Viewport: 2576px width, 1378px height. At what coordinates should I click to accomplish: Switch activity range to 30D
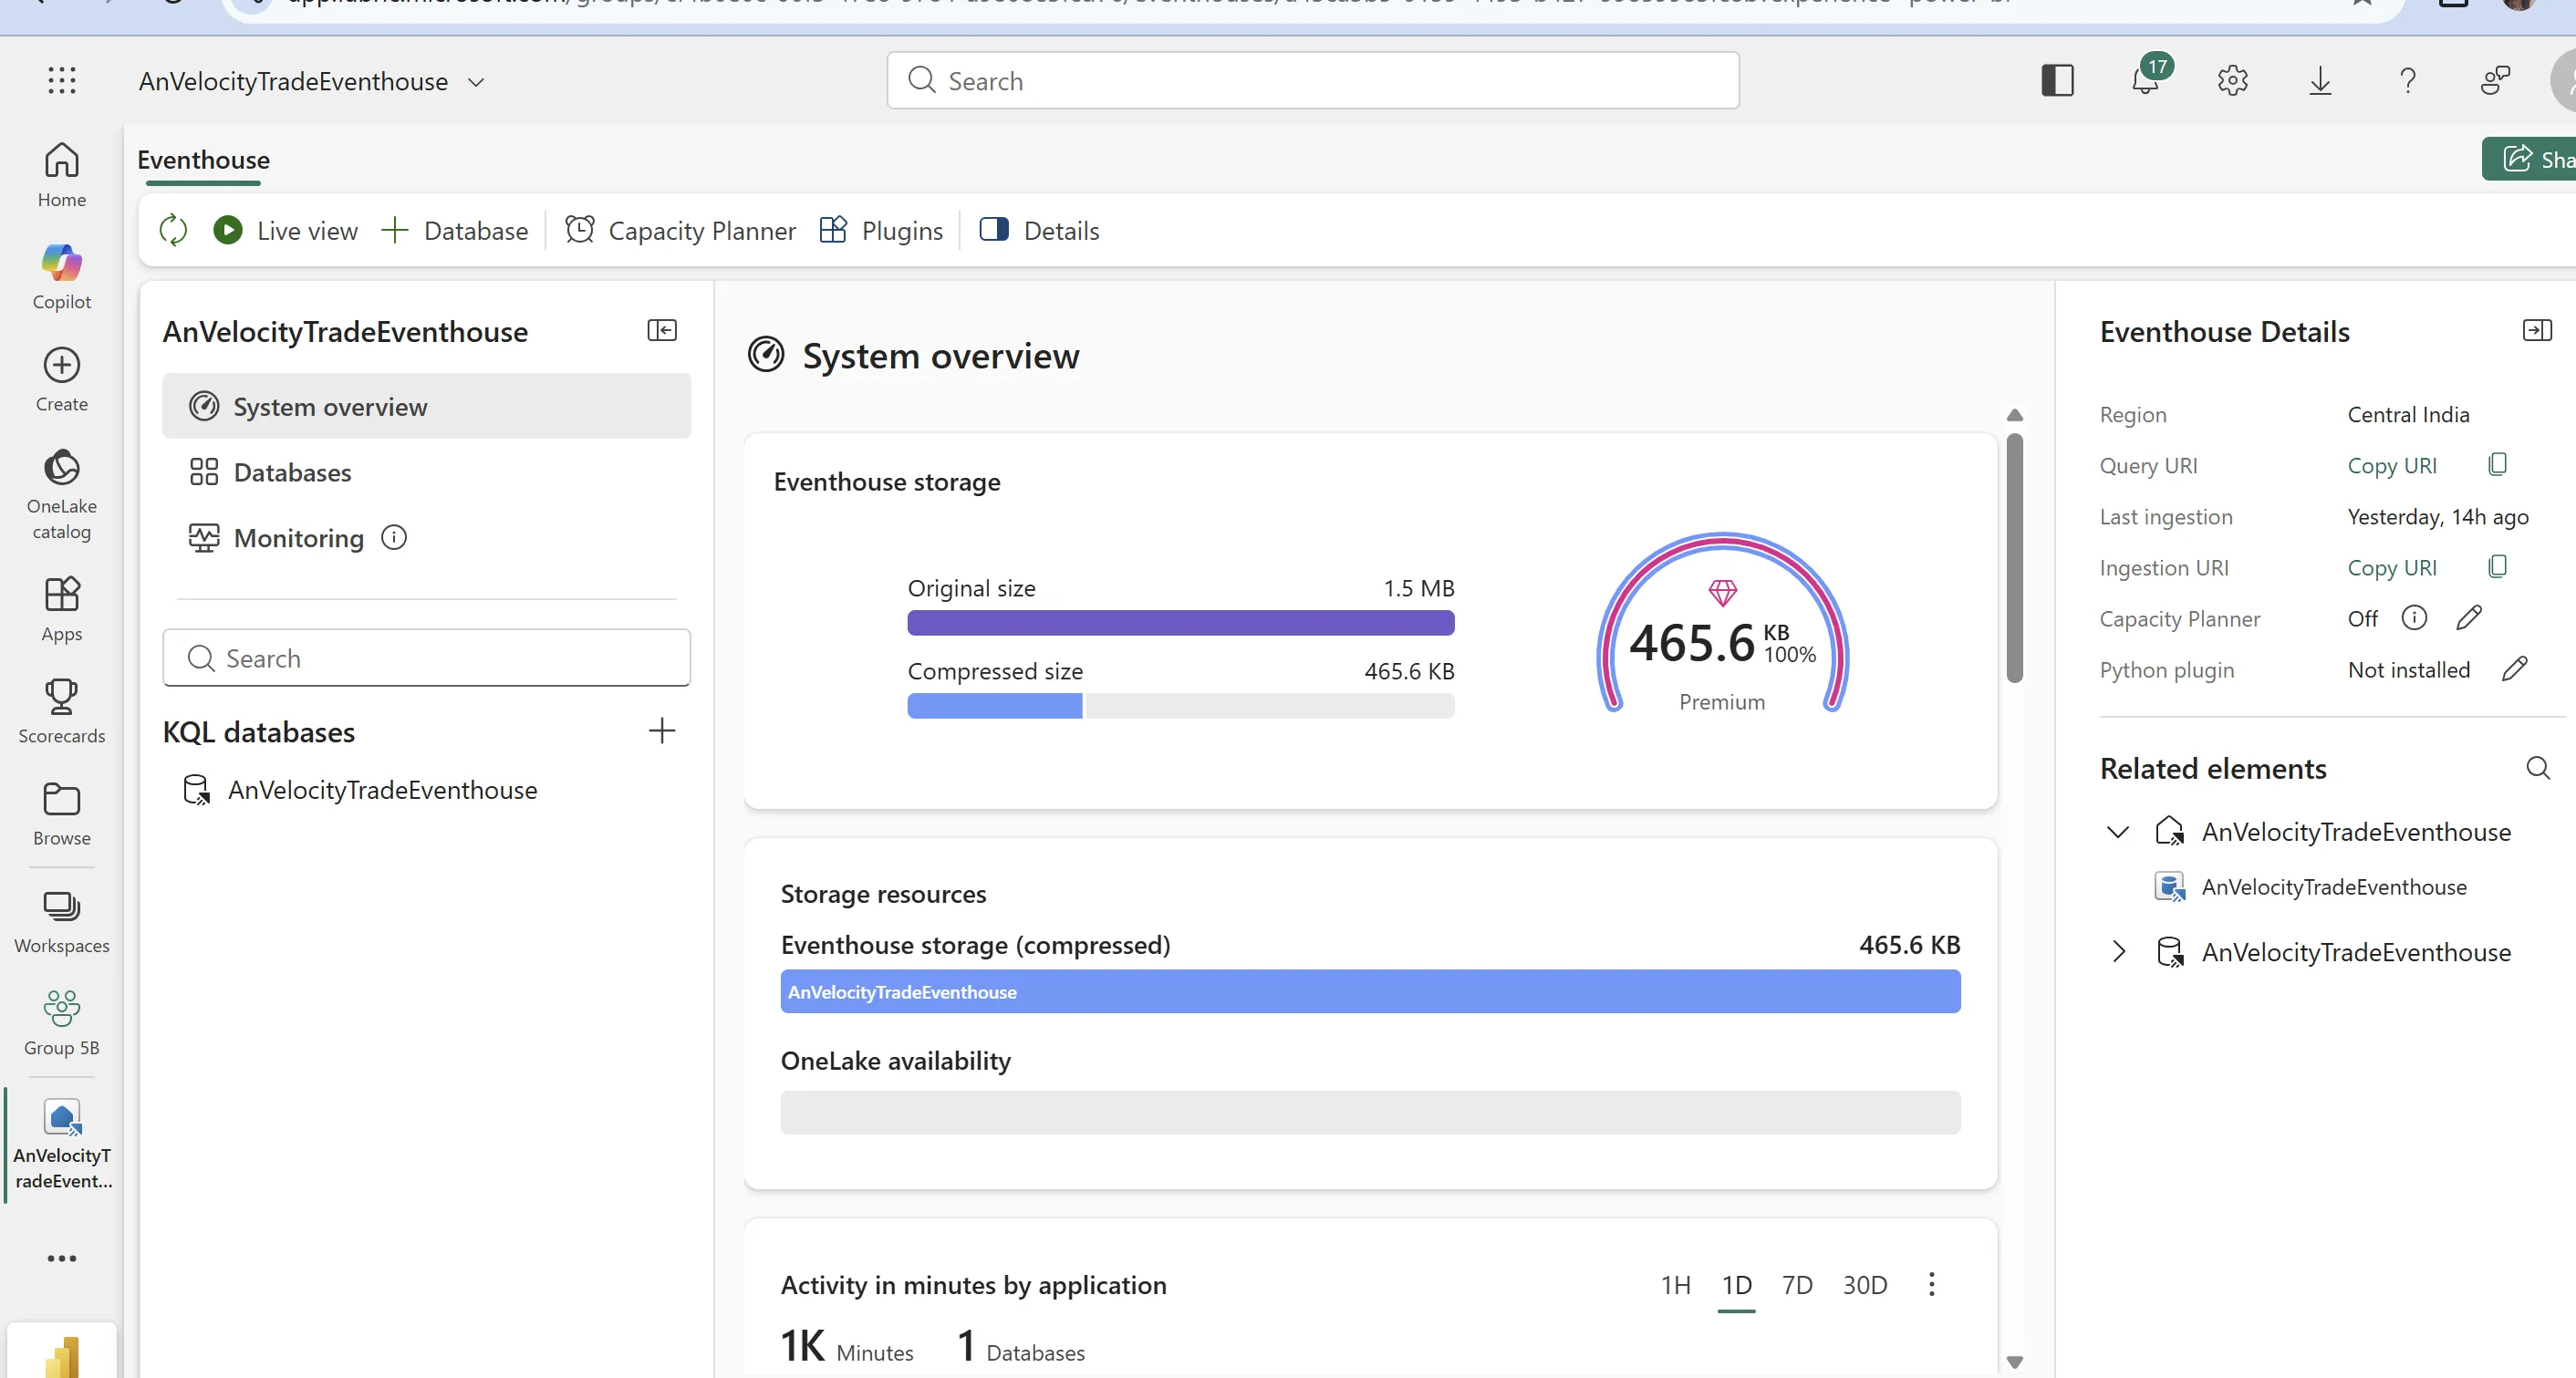coord(1865,1285)
